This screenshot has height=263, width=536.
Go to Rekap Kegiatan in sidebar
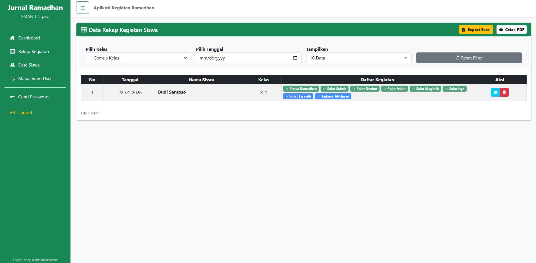tap(33, 51)
